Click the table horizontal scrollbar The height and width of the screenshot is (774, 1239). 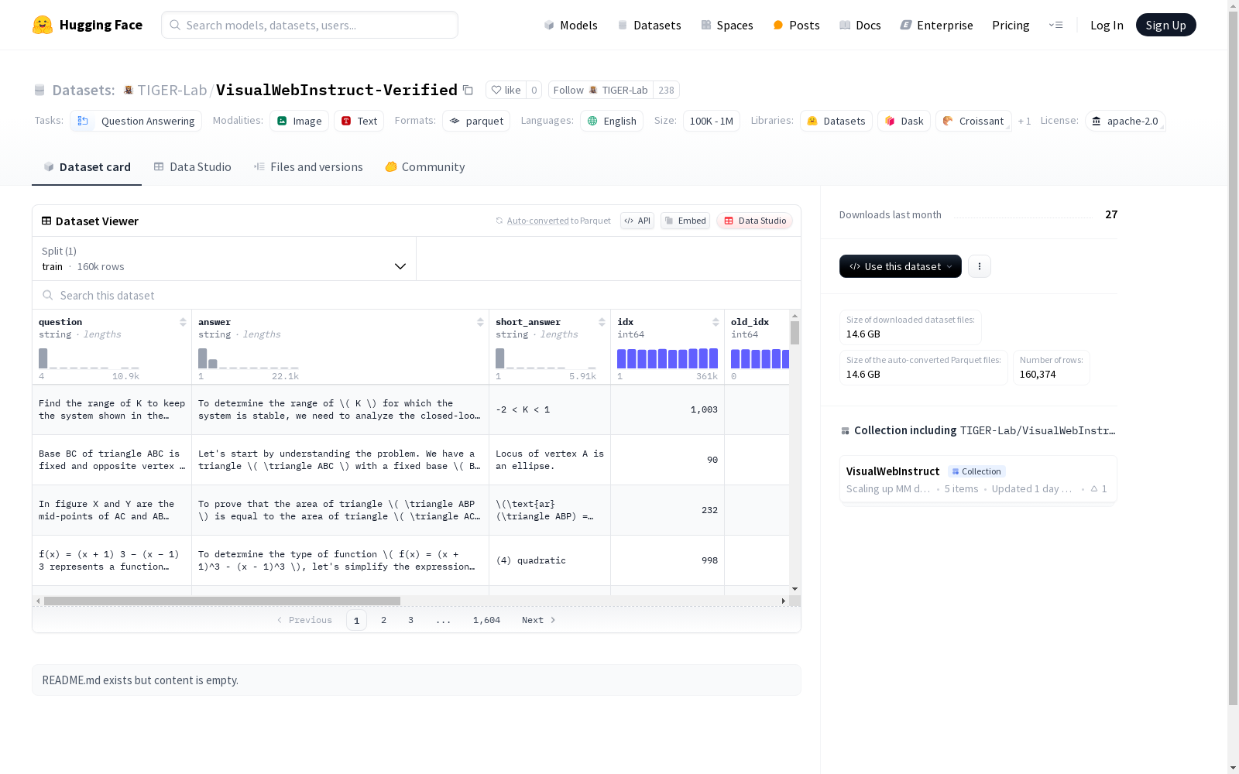221,601
